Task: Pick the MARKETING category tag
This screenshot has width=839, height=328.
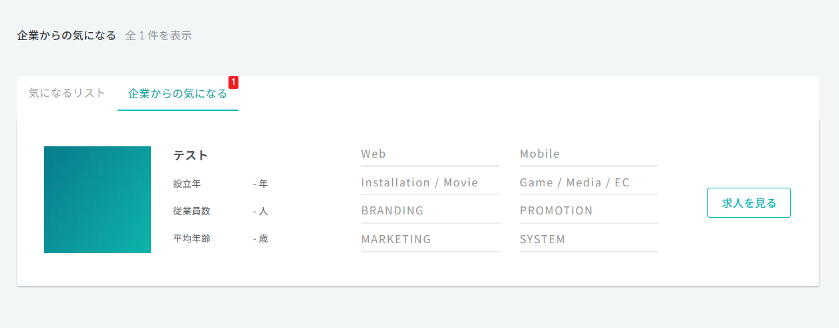Action: [396, 239]
